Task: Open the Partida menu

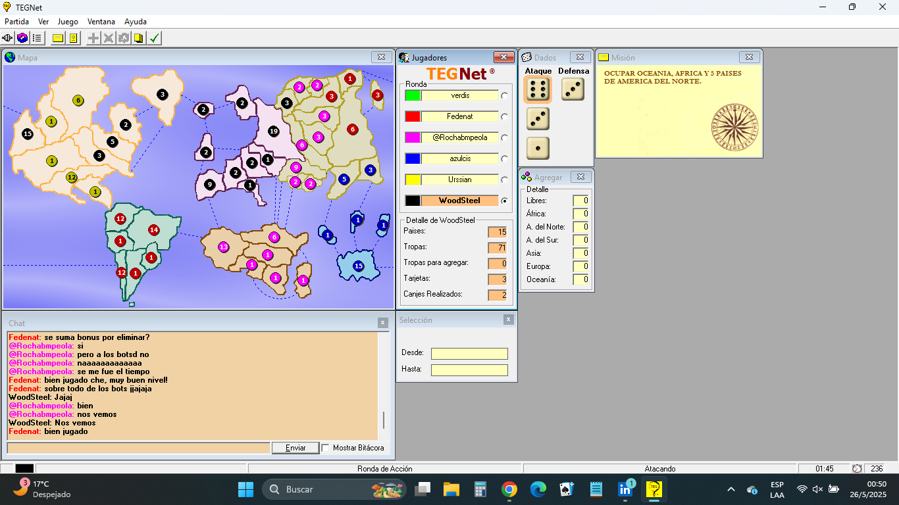Action: (16, 22)
